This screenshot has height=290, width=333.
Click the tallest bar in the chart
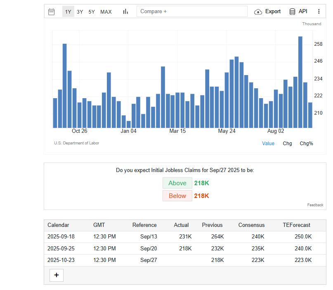(x=300, y=82)
